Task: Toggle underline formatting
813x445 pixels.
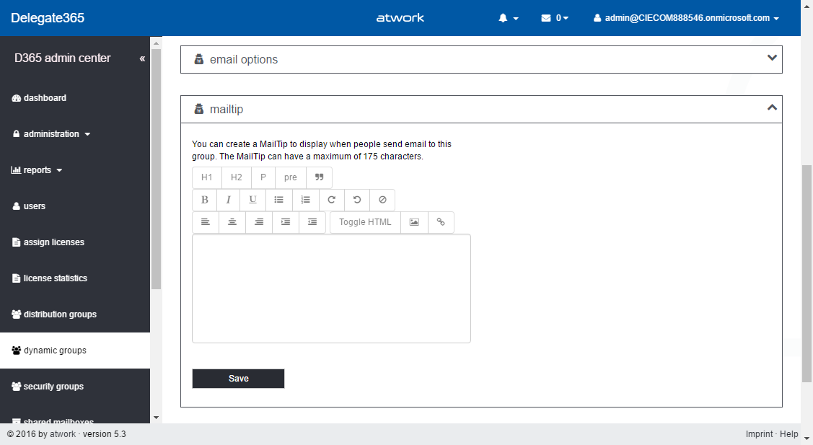Action: (x=252, y=200)
